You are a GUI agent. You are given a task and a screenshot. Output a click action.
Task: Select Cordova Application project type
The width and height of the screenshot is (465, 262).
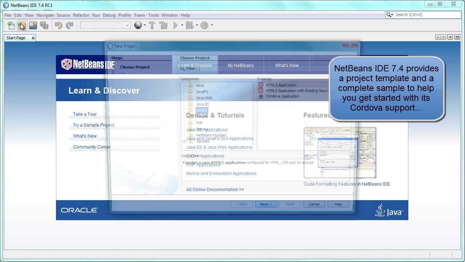pyautogui.click(x=282, y=96)
